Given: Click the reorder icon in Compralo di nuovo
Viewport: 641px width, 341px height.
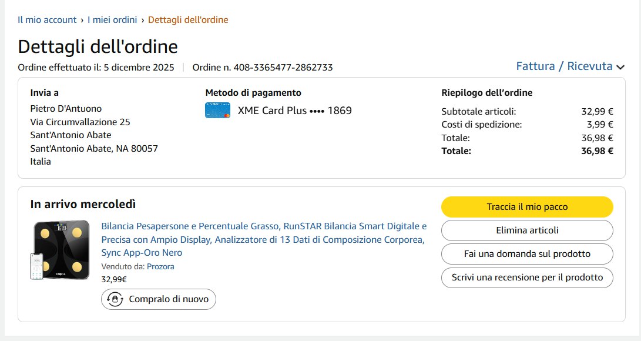Looking at the screenshot, I should point(115,299).
